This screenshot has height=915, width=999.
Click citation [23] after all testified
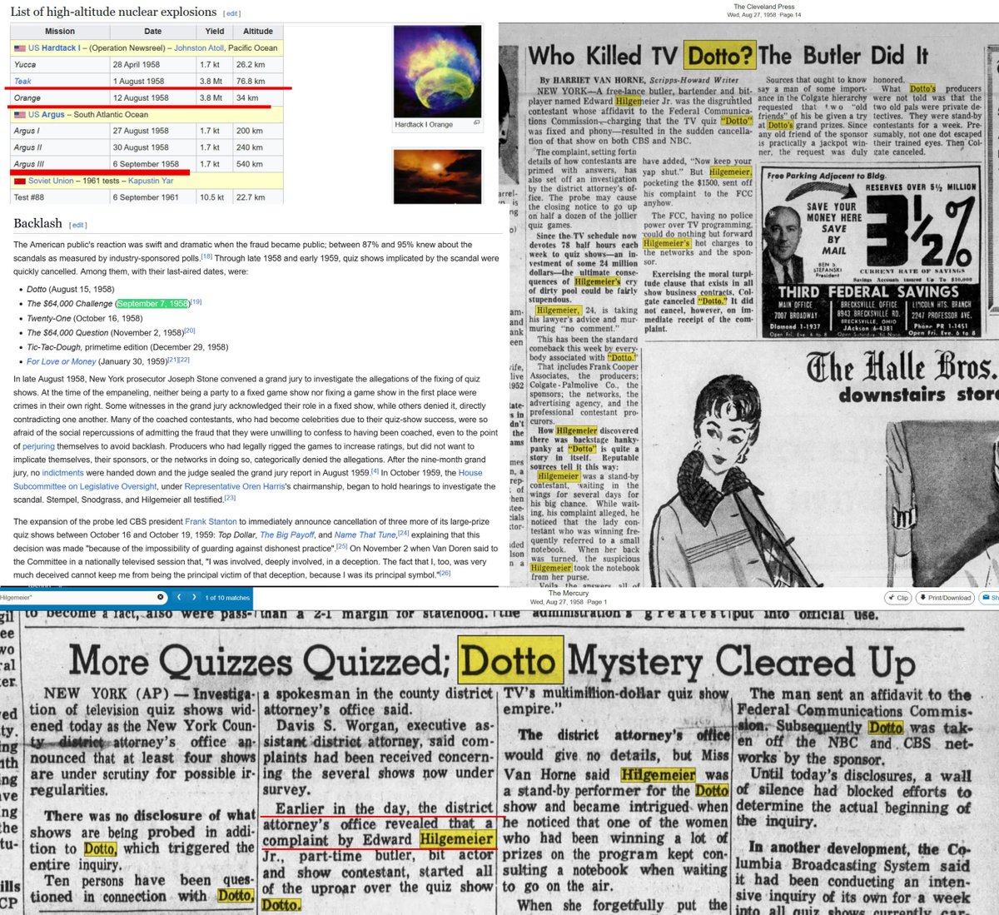(x=230, y=498)
